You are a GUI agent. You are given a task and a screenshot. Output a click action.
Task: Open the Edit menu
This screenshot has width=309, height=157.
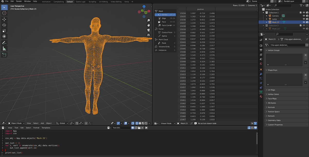(x=12, y=1)
